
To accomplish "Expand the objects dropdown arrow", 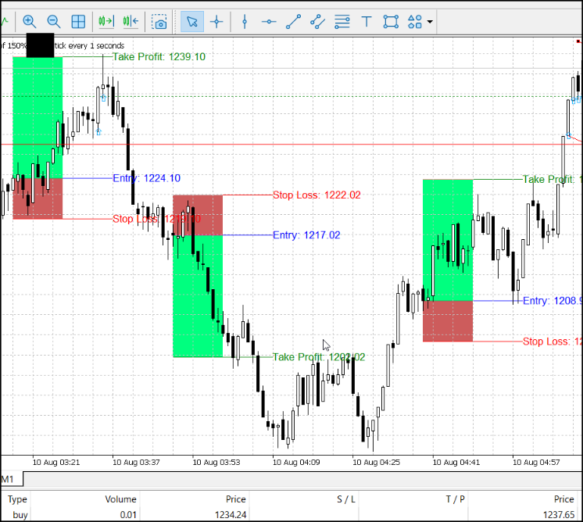I will point(430,22).
